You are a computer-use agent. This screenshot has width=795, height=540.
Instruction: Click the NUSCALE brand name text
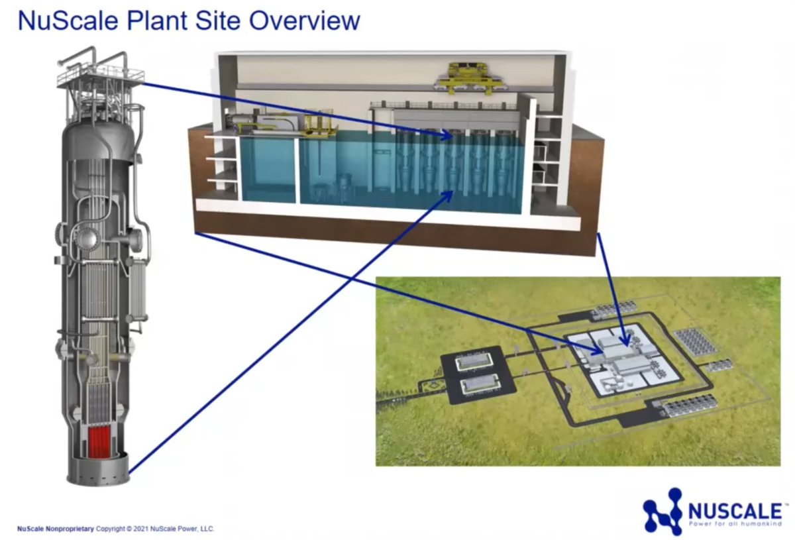[x=735, y=510]
